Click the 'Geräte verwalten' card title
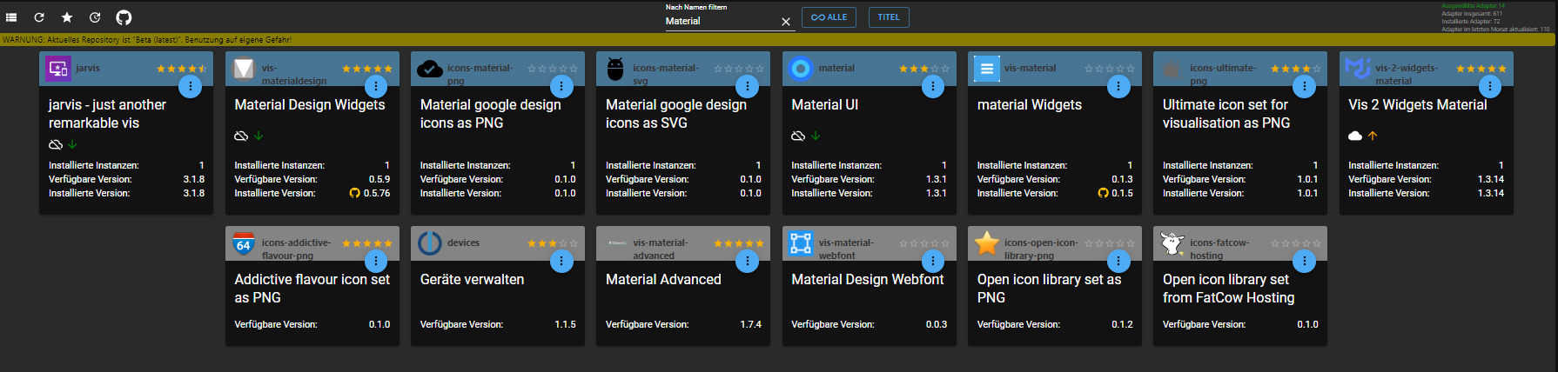Screen dimensions: 1558x372 [x=472, y=279]
